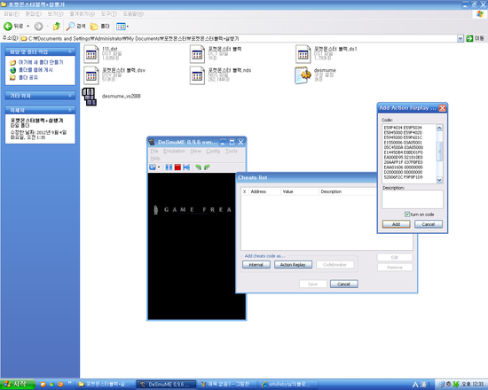Viewport: 488px width, 390px height.
Task: Expand the 기타 위치 panel
Action: (70, 96)
